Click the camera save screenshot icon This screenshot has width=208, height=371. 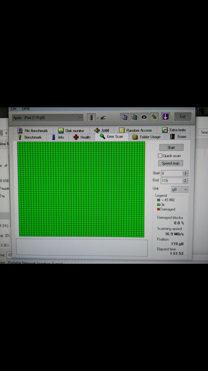point(144,117)
